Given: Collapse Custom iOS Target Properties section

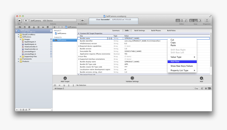Looking at the screenshot, I should pyautogui.click(x=79, y=33).
